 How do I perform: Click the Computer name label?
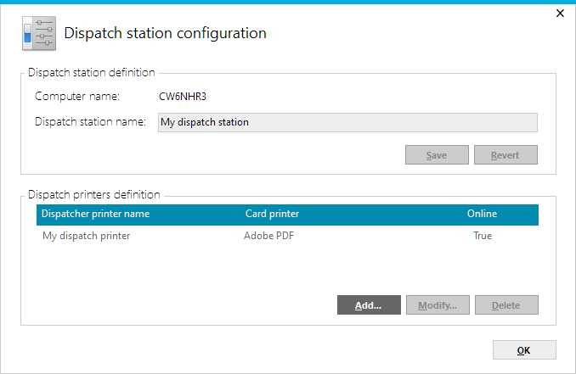[x=77, y=97]
